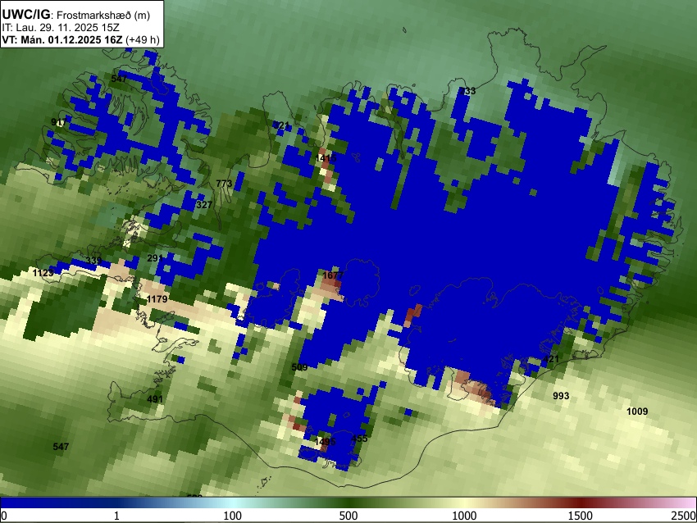Screen dimensions: 697x523
Task: Select the map value 1495
Action: point(325,442)
